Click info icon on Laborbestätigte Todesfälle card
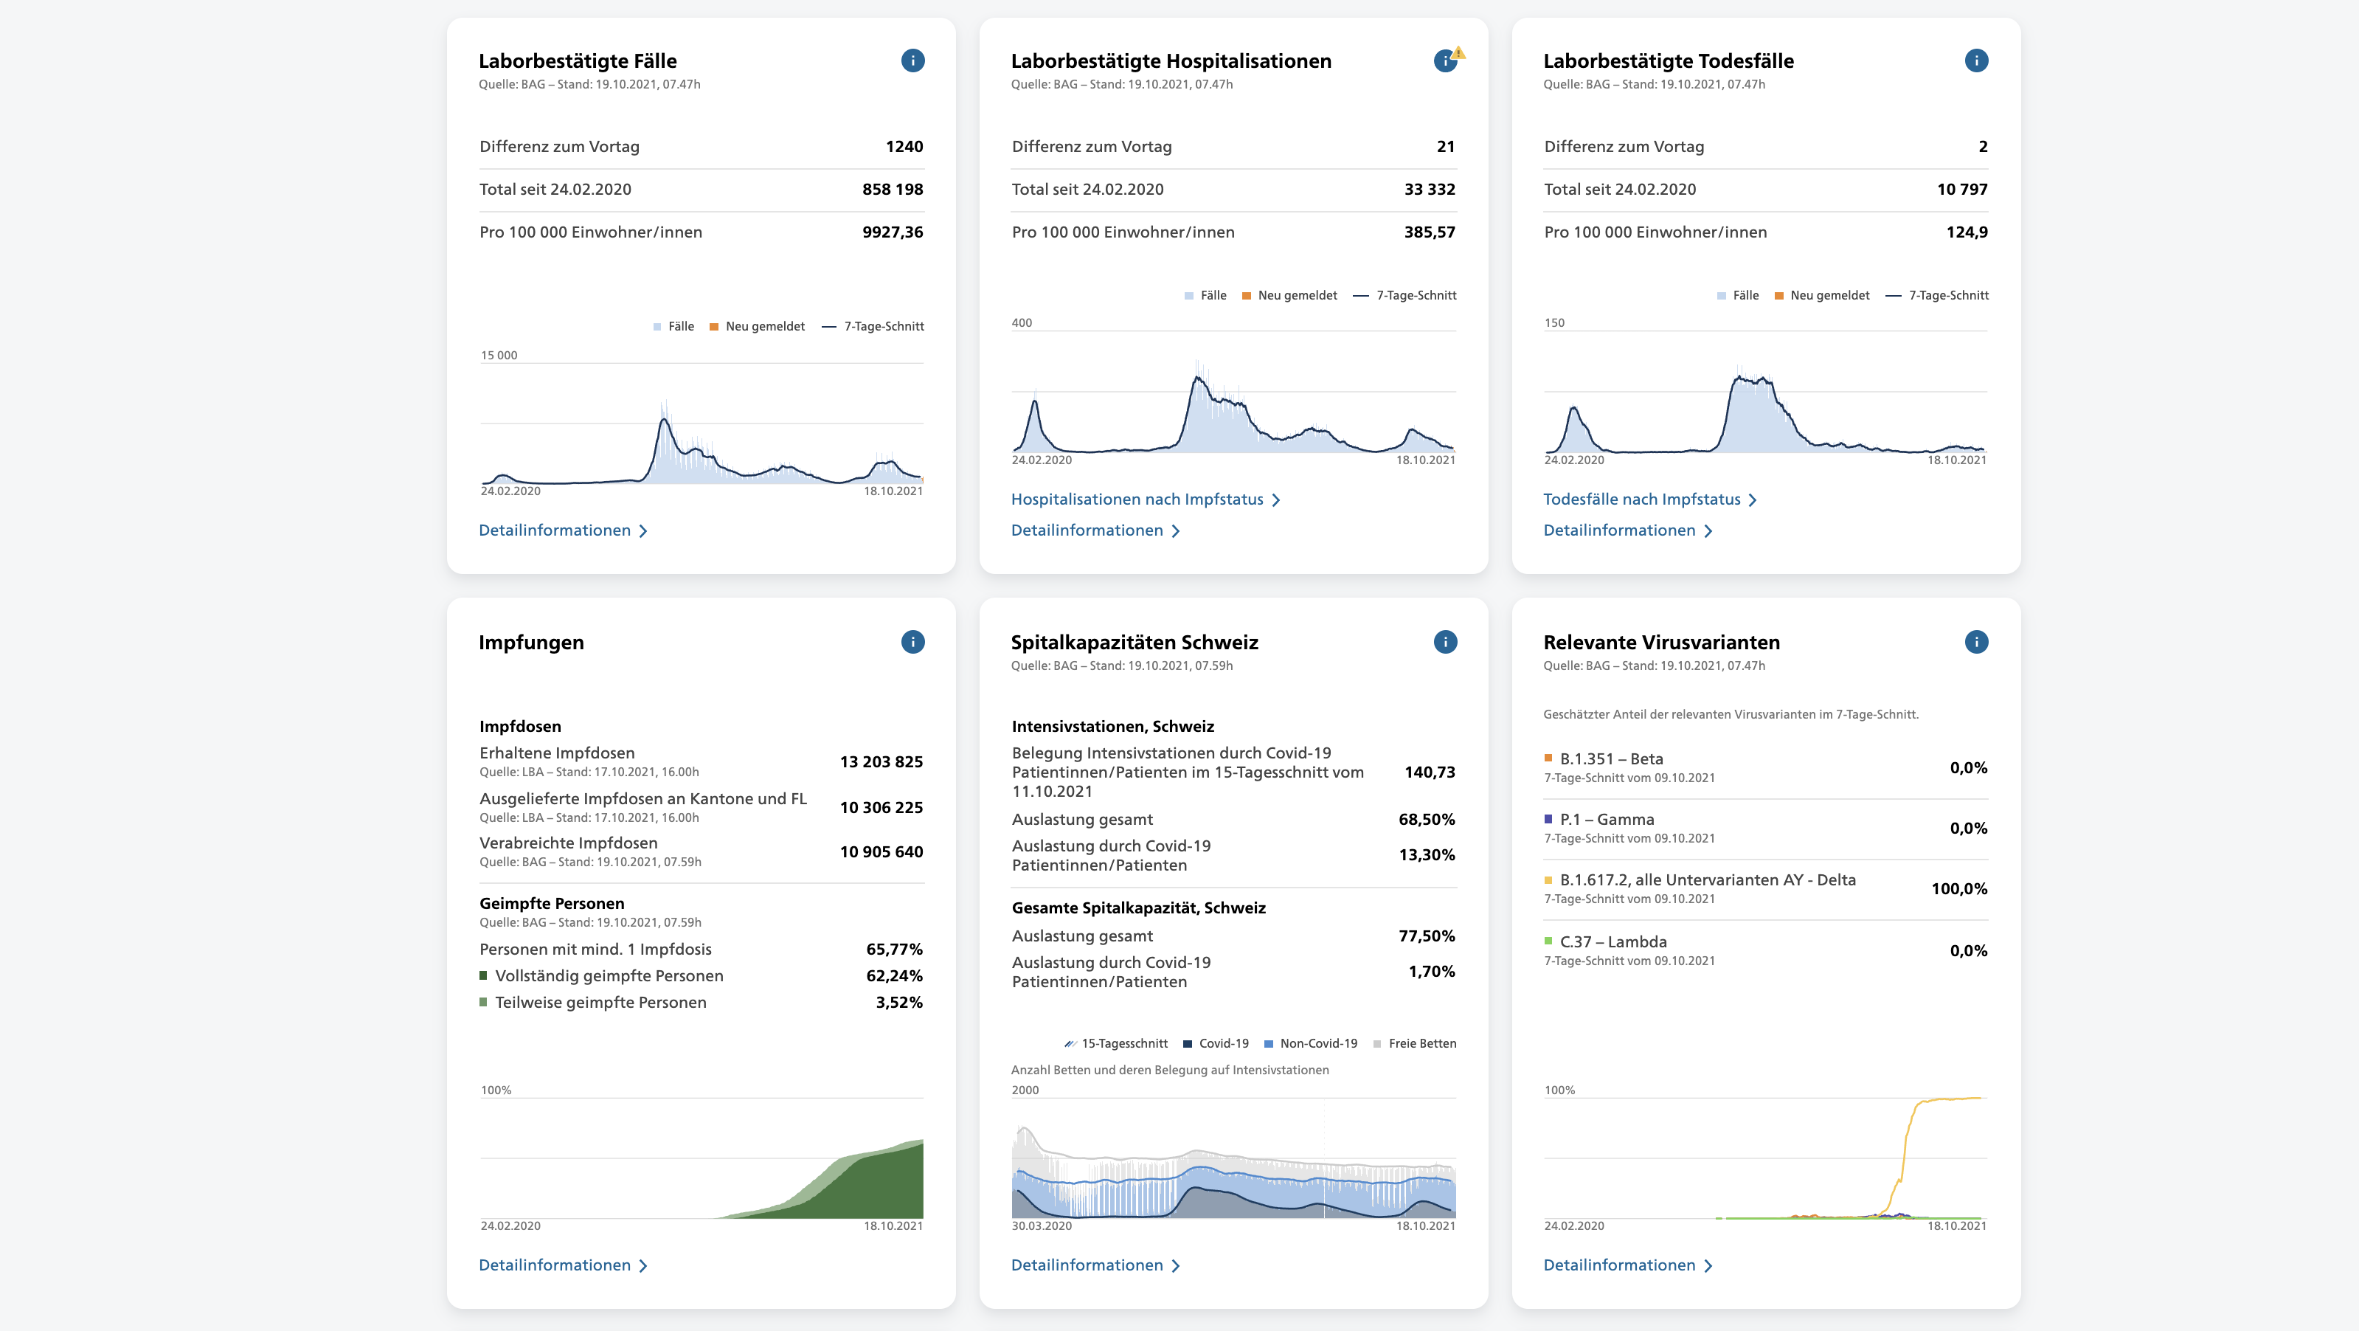The image size is (2359, 1331). tap(1976, 60)
